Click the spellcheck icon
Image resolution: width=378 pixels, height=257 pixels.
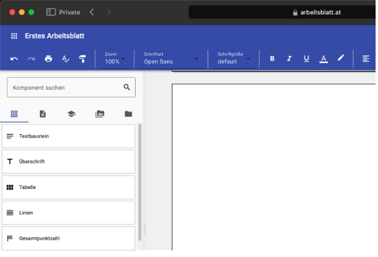click(x=66, y=58)
